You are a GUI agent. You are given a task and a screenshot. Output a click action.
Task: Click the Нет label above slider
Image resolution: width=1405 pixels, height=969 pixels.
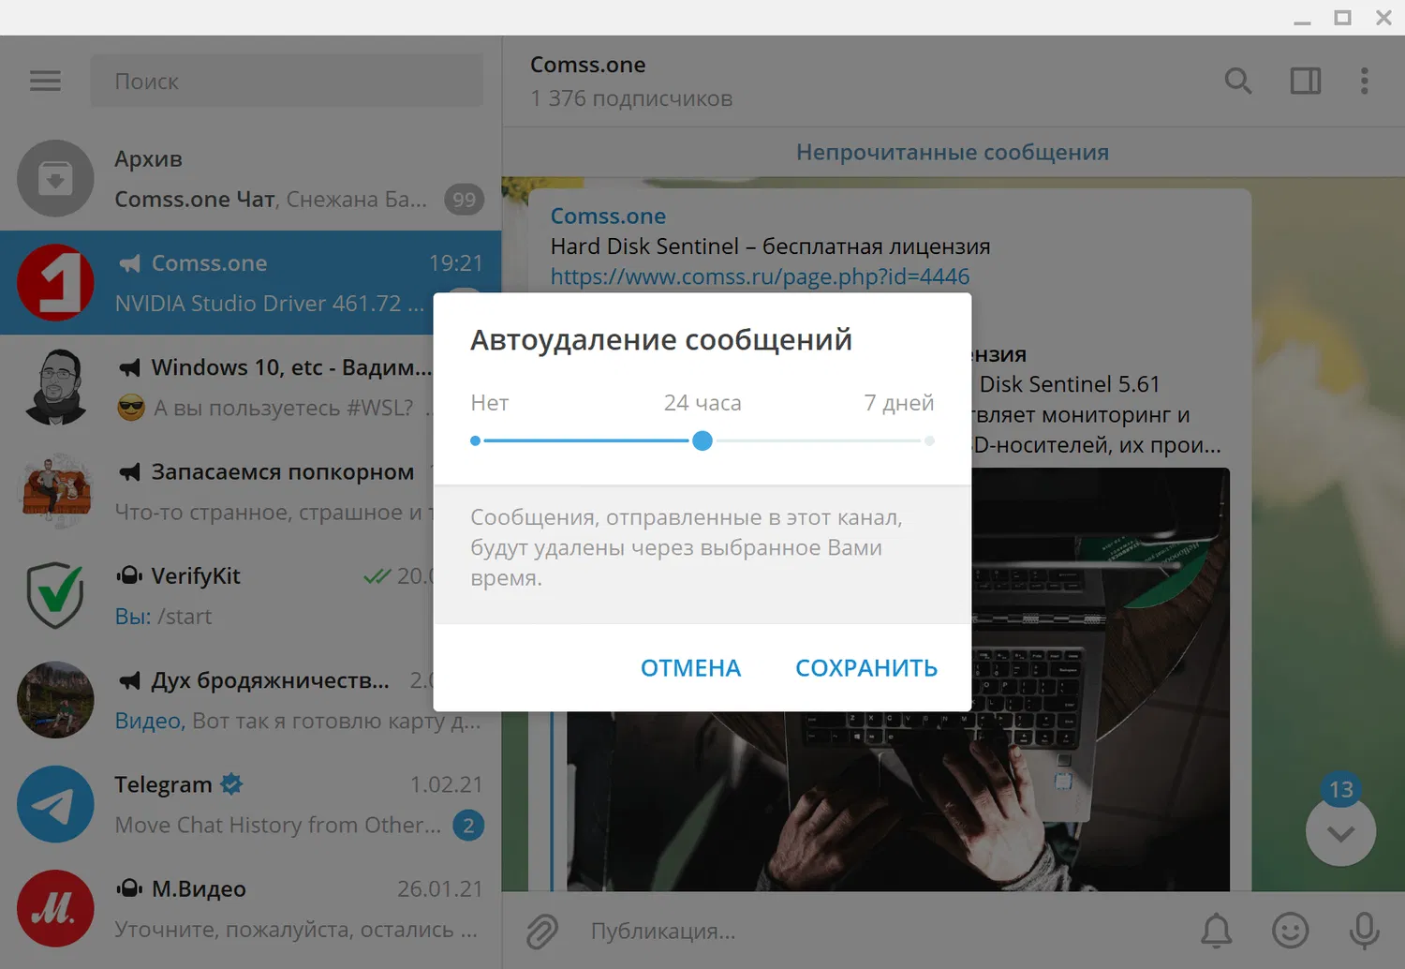490,403
